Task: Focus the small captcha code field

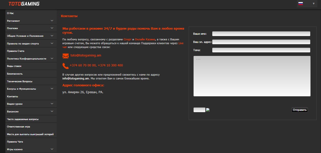Action: coord(199,110)
